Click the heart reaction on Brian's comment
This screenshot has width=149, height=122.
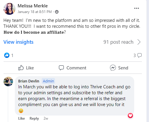point(130,116)
